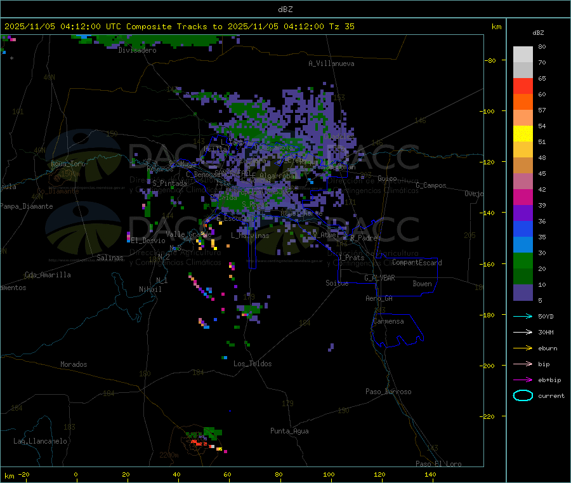
Task: Click the red high-reflectivity storm cell near 2200m
Action: pos(199,443)
